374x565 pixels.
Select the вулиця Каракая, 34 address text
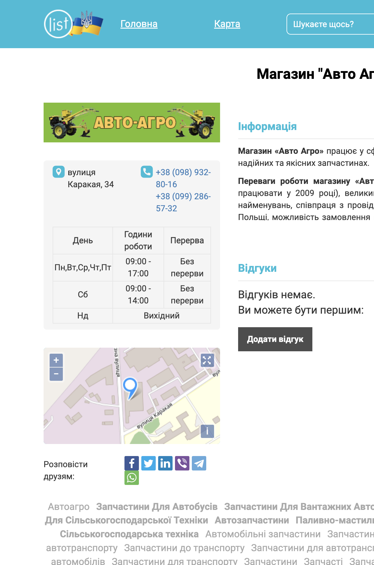[91, 178]
